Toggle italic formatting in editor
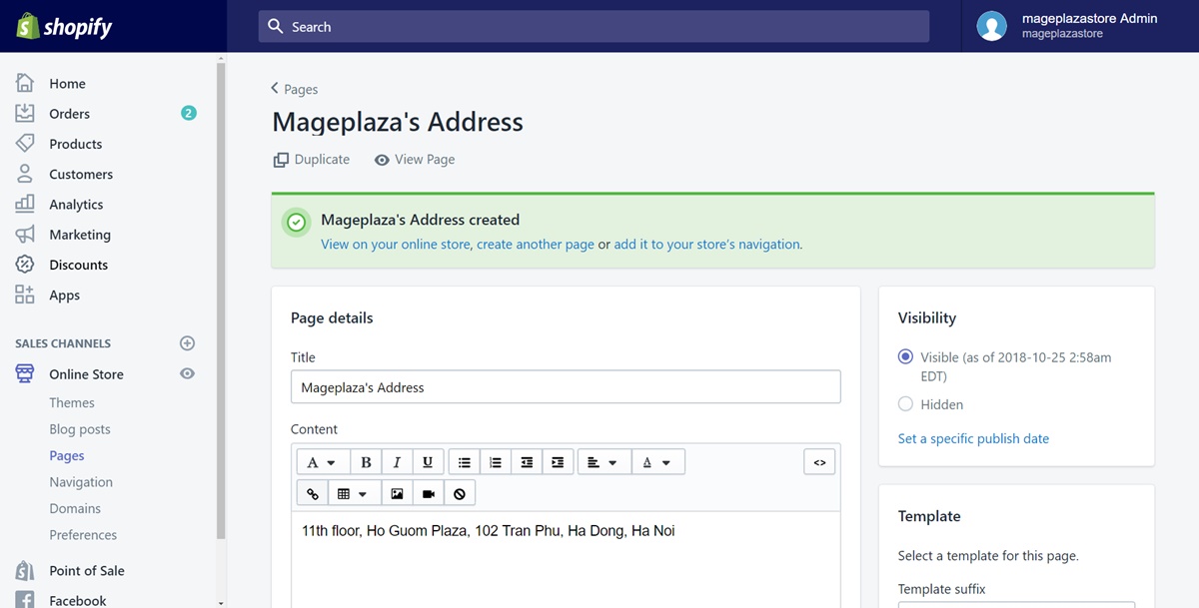This screenshot has height=608, width=1199. [397, 462]
